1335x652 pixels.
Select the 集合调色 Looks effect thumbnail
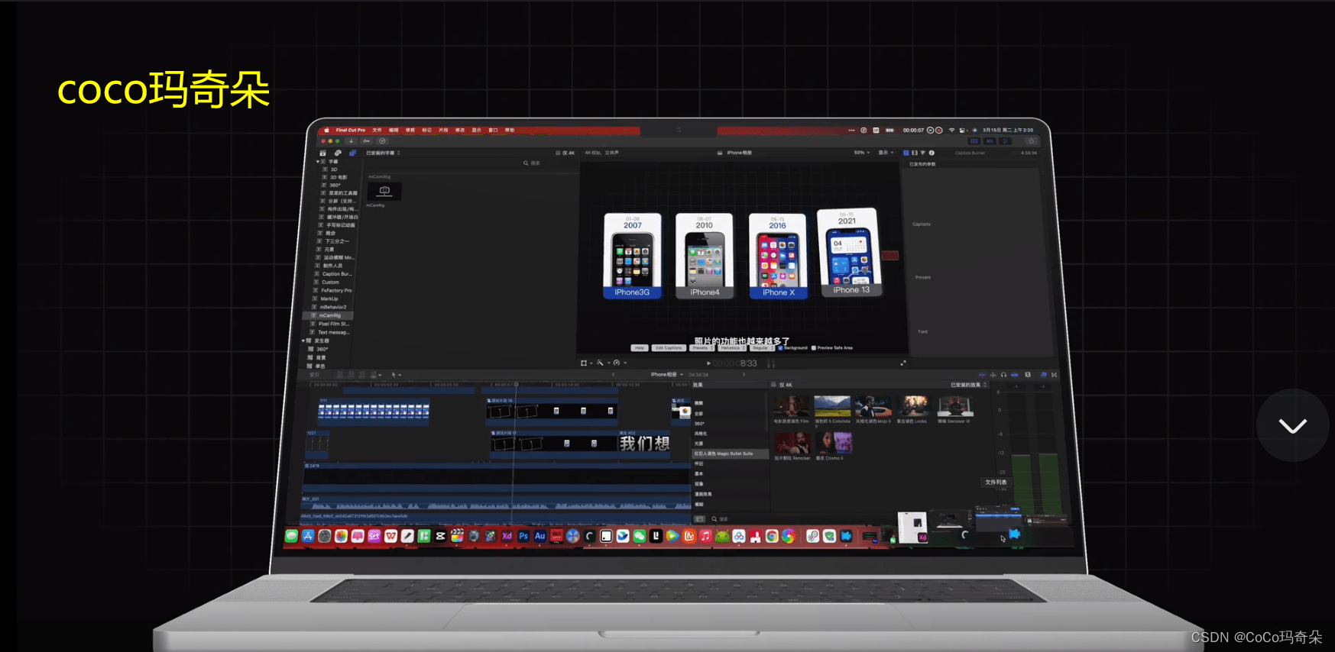[913, 406]
